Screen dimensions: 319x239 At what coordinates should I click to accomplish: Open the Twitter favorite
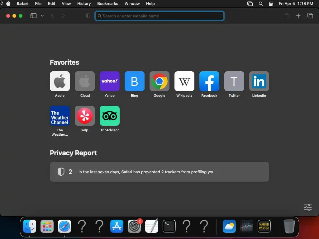(234, 81)
